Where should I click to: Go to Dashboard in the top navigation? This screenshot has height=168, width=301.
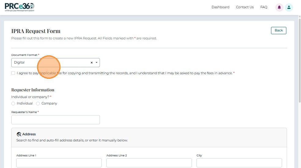coord(220,7)
